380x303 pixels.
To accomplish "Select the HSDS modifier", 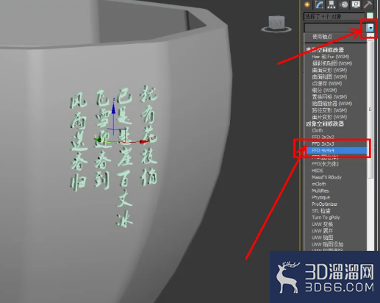I will coord(318,171).
